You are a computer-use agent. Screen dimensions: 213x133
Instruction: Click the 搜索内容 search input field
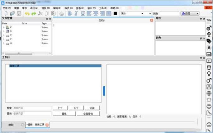click(32, 108)
